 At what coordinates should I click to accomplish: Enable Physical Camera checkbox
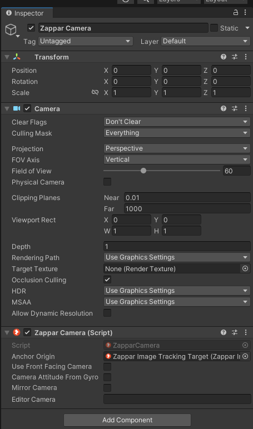pos(107,182)
